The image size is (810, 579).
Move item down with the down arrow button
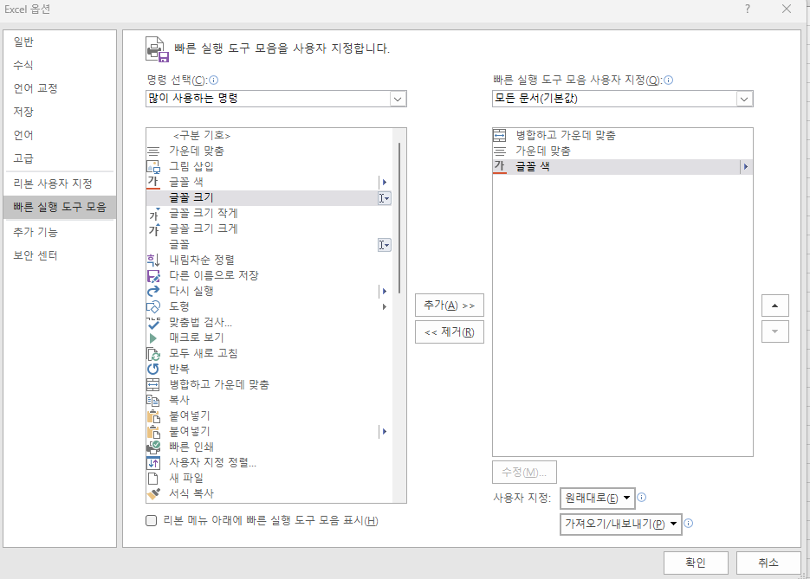(774, 331)
